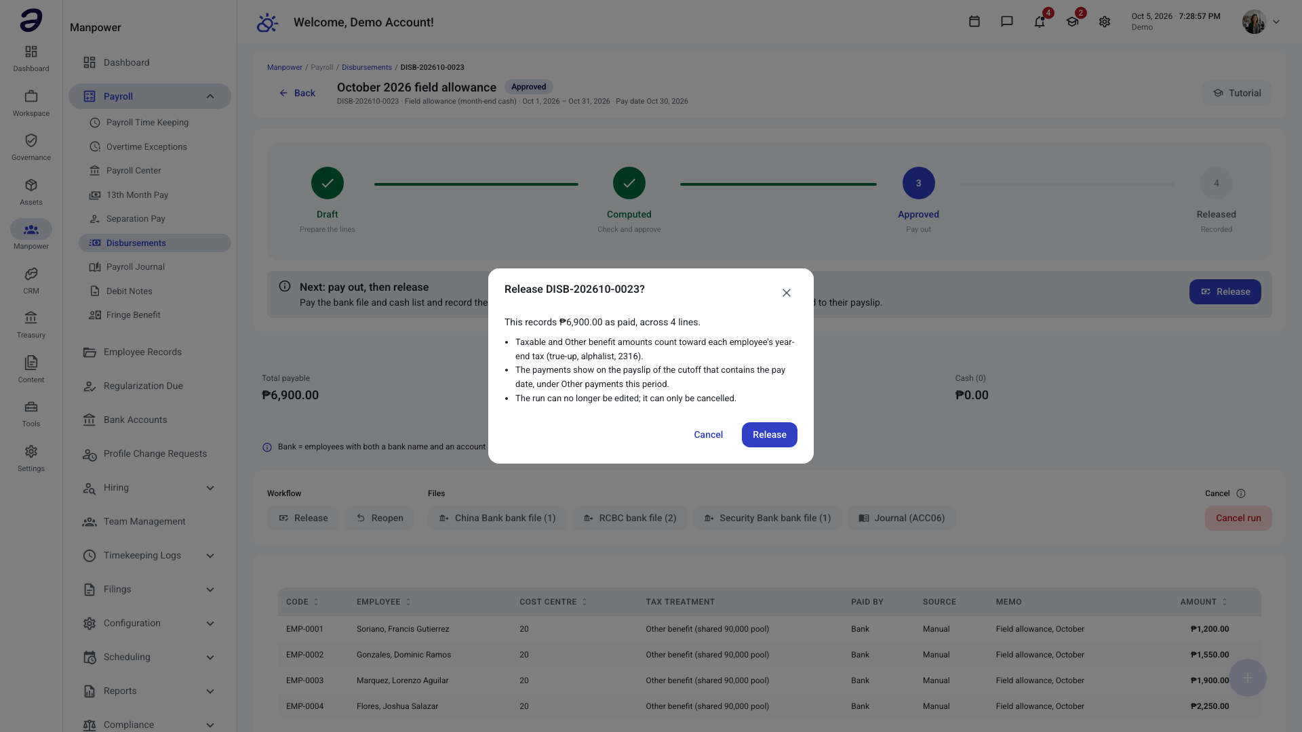
Task: Open Governance in the left rail
Action: click(31, 147)
